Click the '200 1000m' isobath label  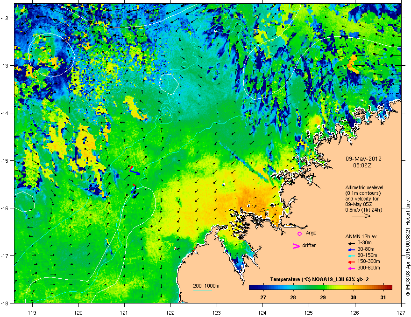pyautogui.click(x=206, y=286)
